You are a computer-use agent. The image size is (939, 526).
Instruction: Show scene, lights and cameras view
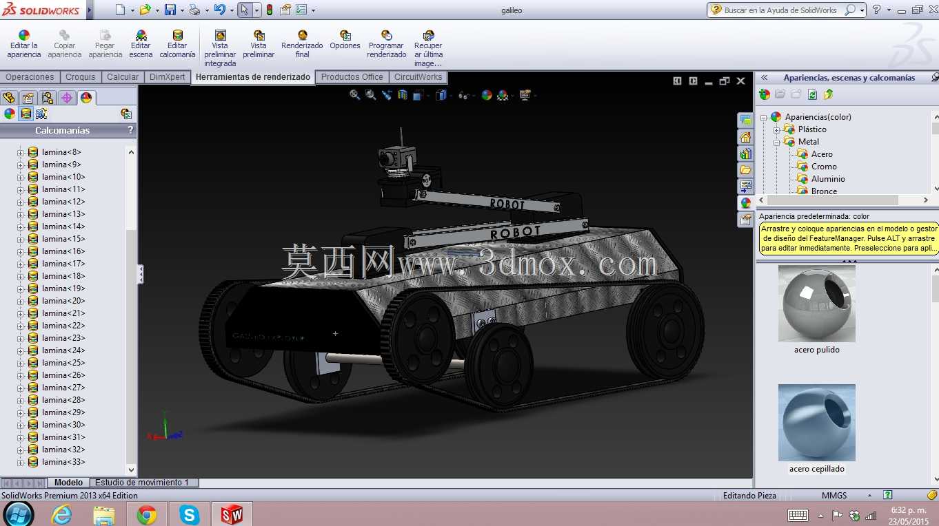pyautogui.click(x=41, y=114)
